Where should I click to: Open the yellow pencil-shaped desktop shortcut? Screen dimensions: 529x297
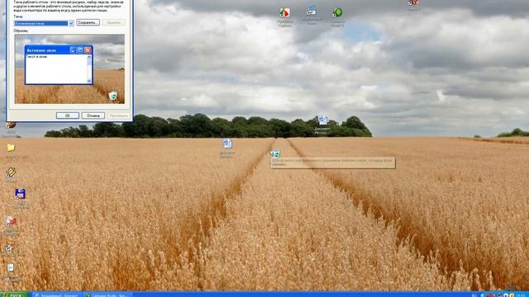point(11,172)
